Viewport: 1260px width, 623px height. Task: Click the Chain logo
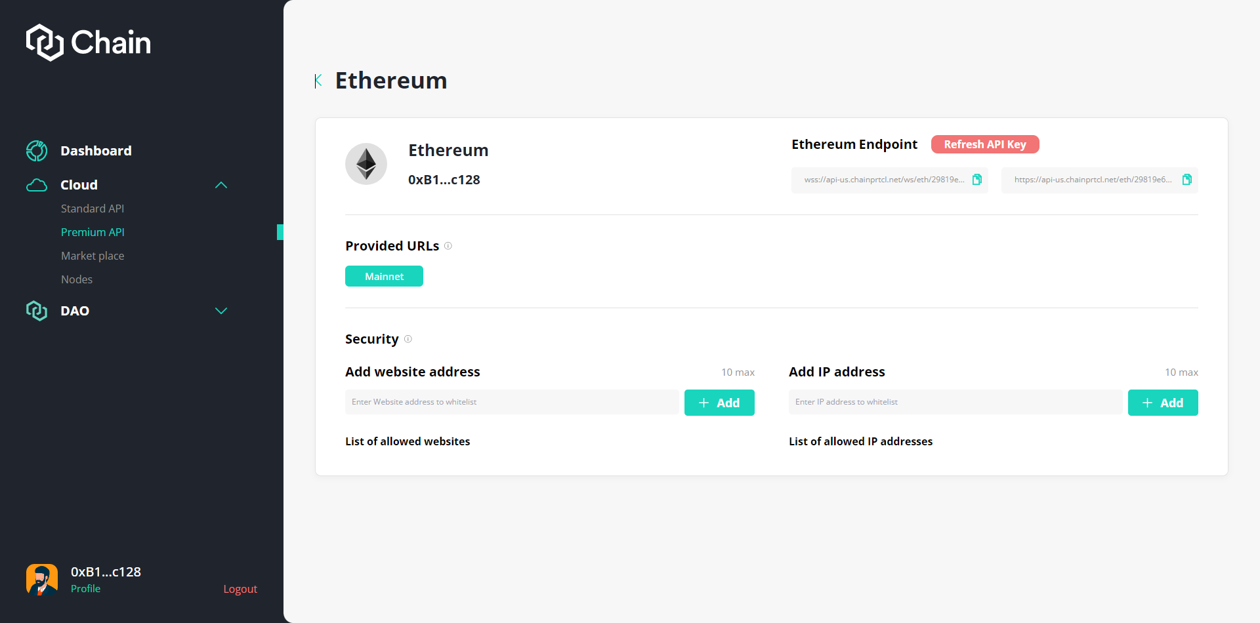[x=89, y=43]
